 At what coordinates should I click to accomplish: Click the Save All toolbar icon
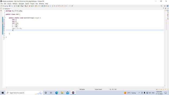pos(7,6)
